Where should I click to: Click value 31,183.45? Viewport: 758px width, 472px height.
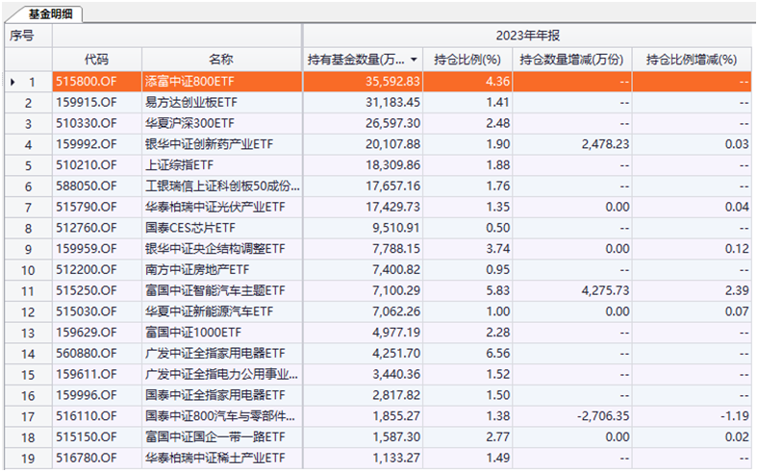click(392, 103)
